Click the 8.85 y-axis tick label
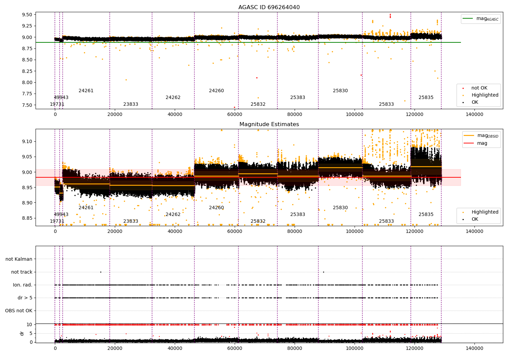 click(x=27, y=218)
